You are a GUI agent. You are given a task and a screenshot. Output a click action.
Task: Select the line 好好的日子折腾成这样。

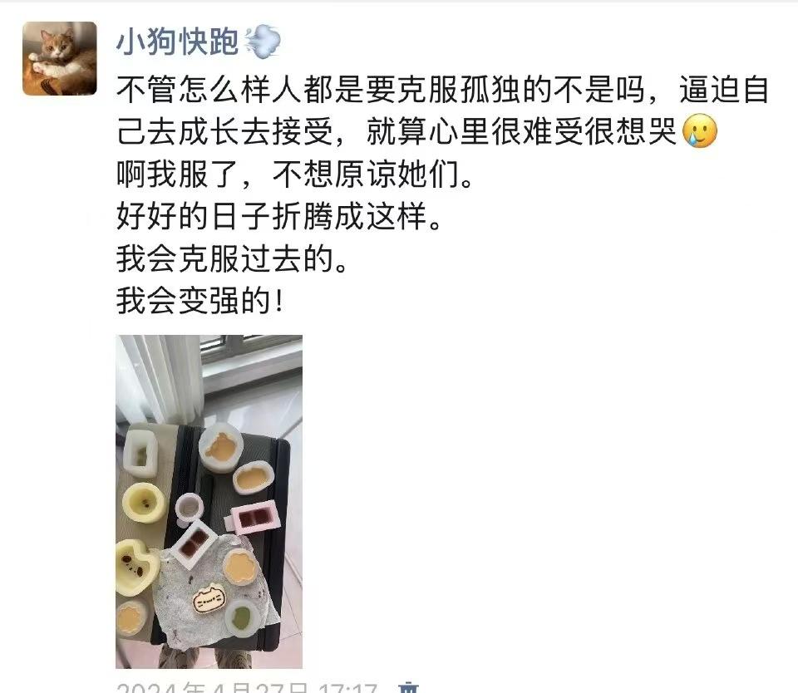(278, 216)
